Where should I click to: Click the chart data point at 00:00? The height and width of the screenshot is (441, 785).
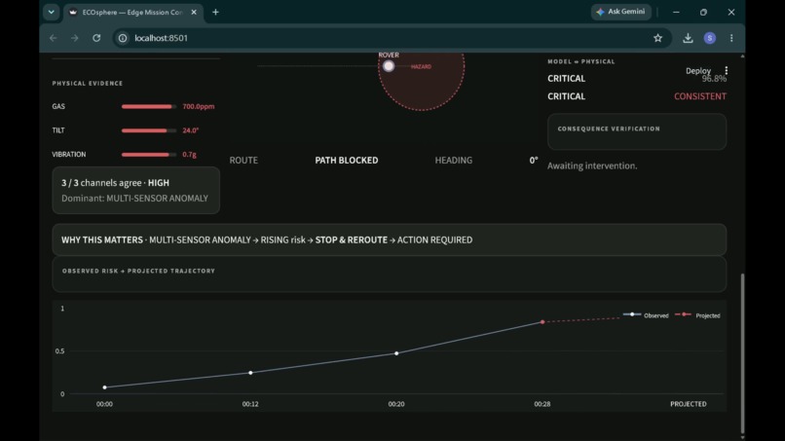104,387
